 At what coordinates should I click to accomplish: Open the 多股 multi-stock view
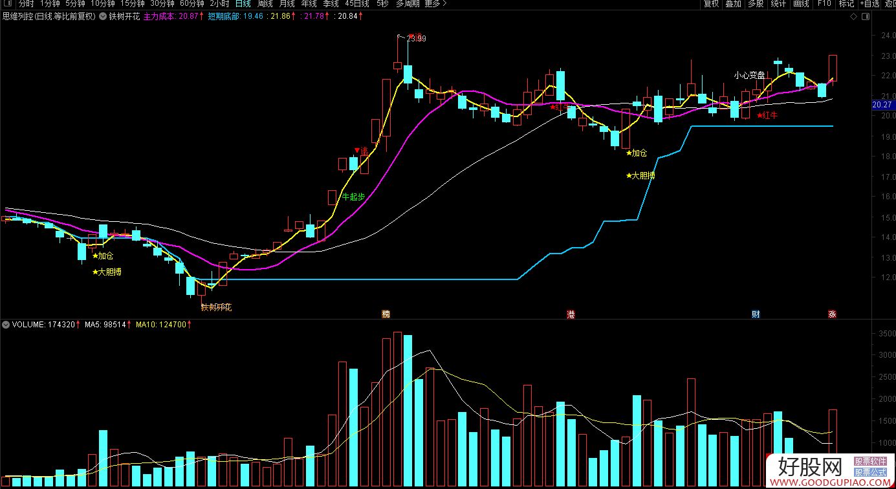[x=756, y=4]
